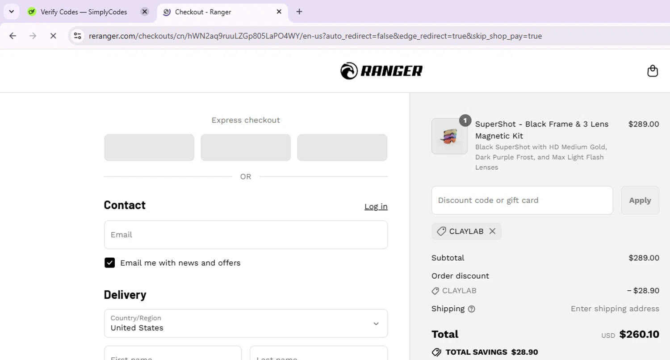
Task: Click the first express checkout button
Action: pos(149,147)
